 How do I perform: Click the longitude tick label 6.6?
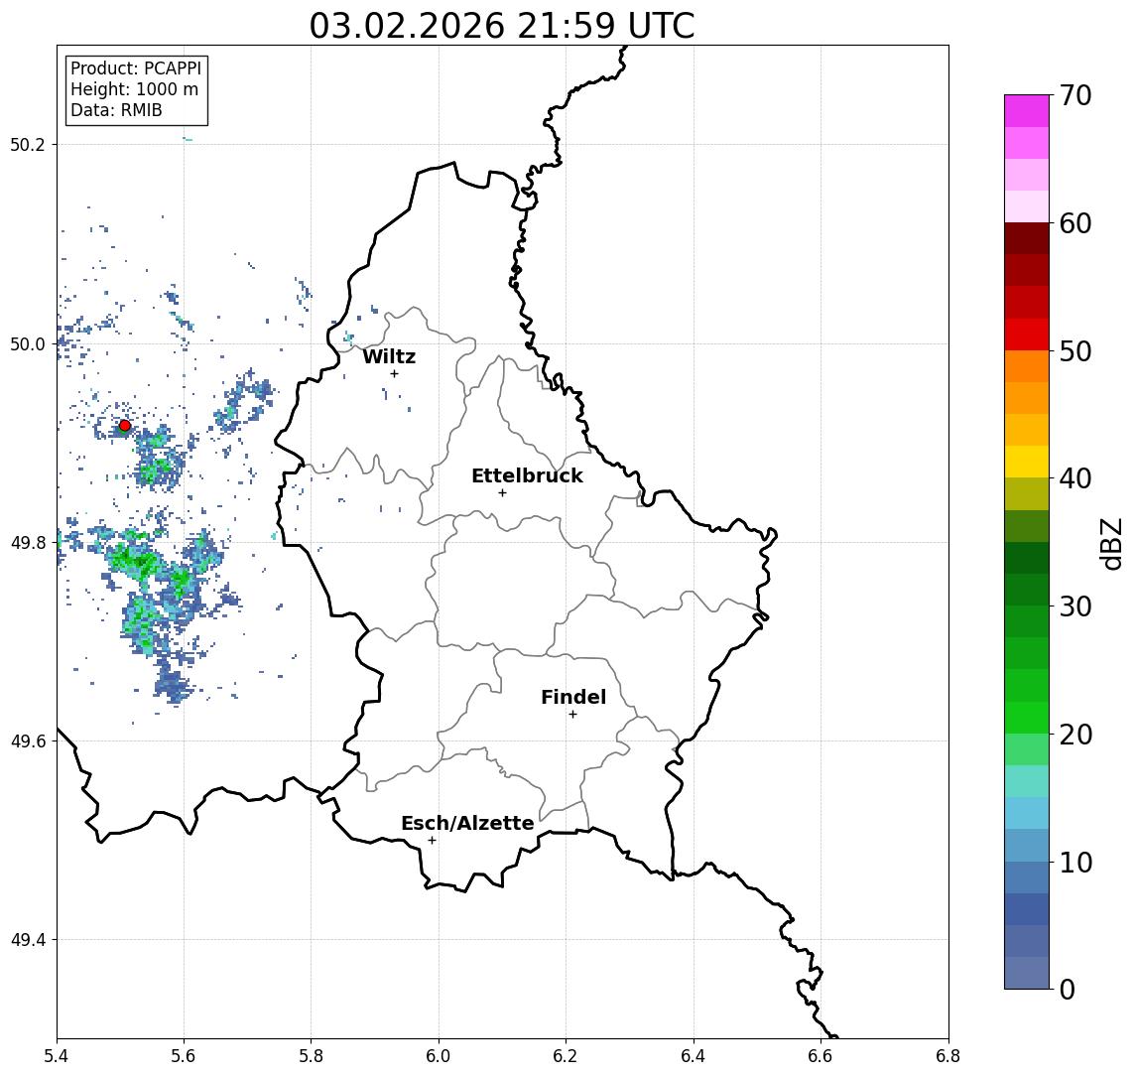click(820, 1056)
